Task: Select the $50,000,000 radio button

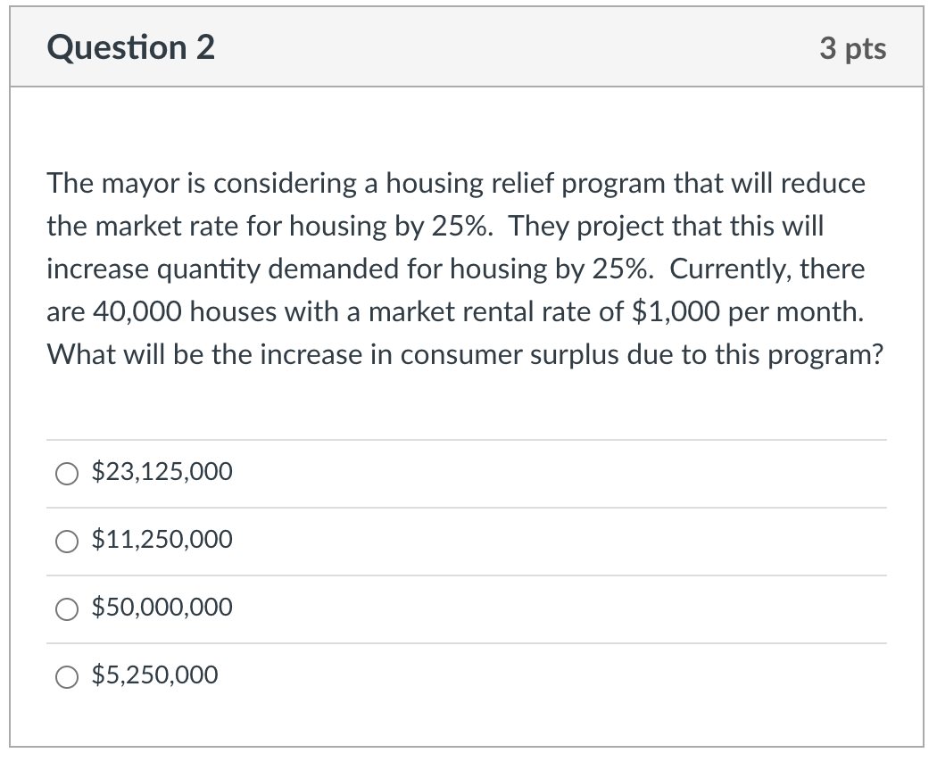Action: tap(66, 609)
